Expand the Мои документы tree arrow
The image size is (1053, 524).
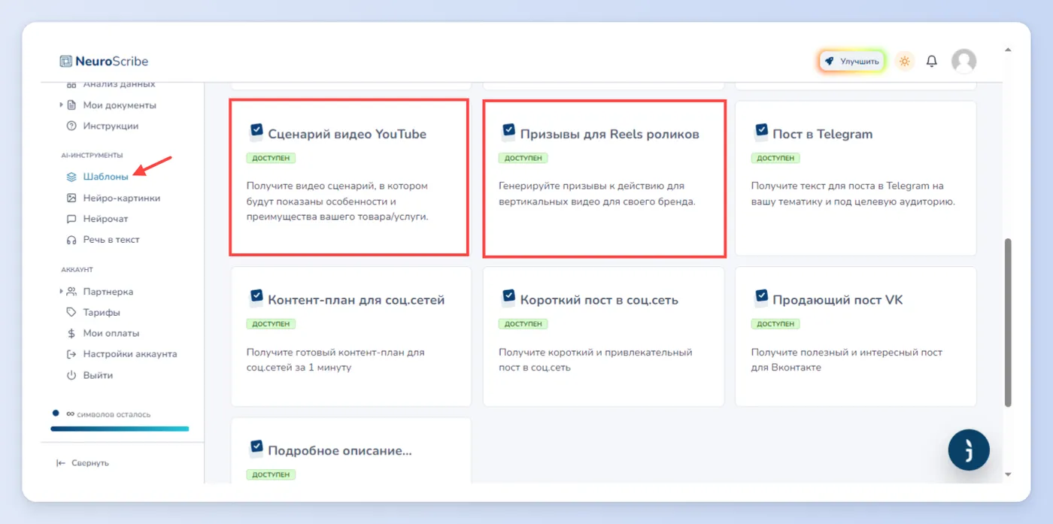coord(62,104)
